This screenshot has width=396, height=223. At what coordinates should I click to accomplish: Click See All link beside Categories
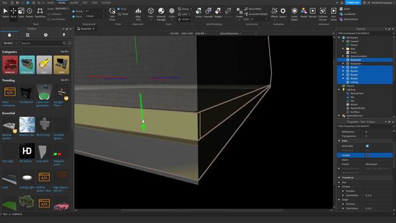coord(64,51)
